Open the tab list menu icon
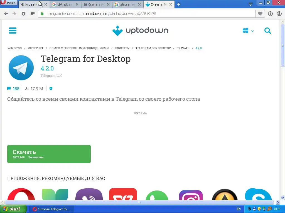The image size is (285, 213). 250,4
